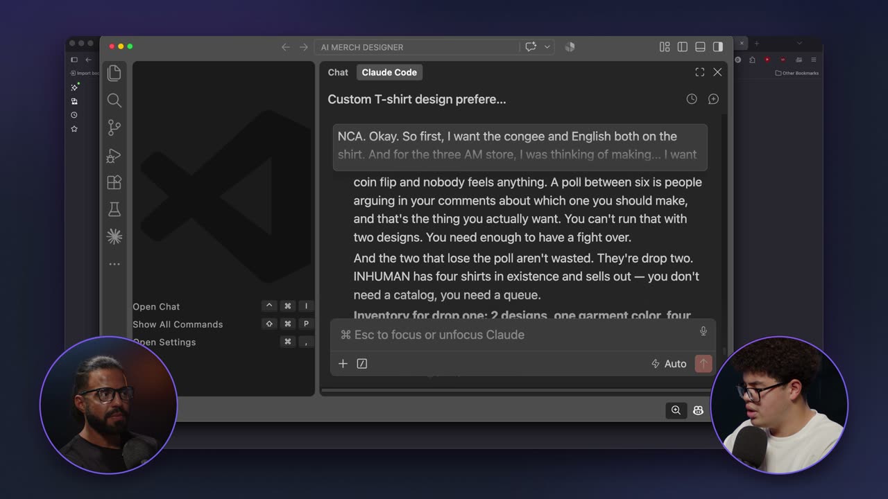Start a new chat session
The image size is (888, 499).
(x=713, y=99)
